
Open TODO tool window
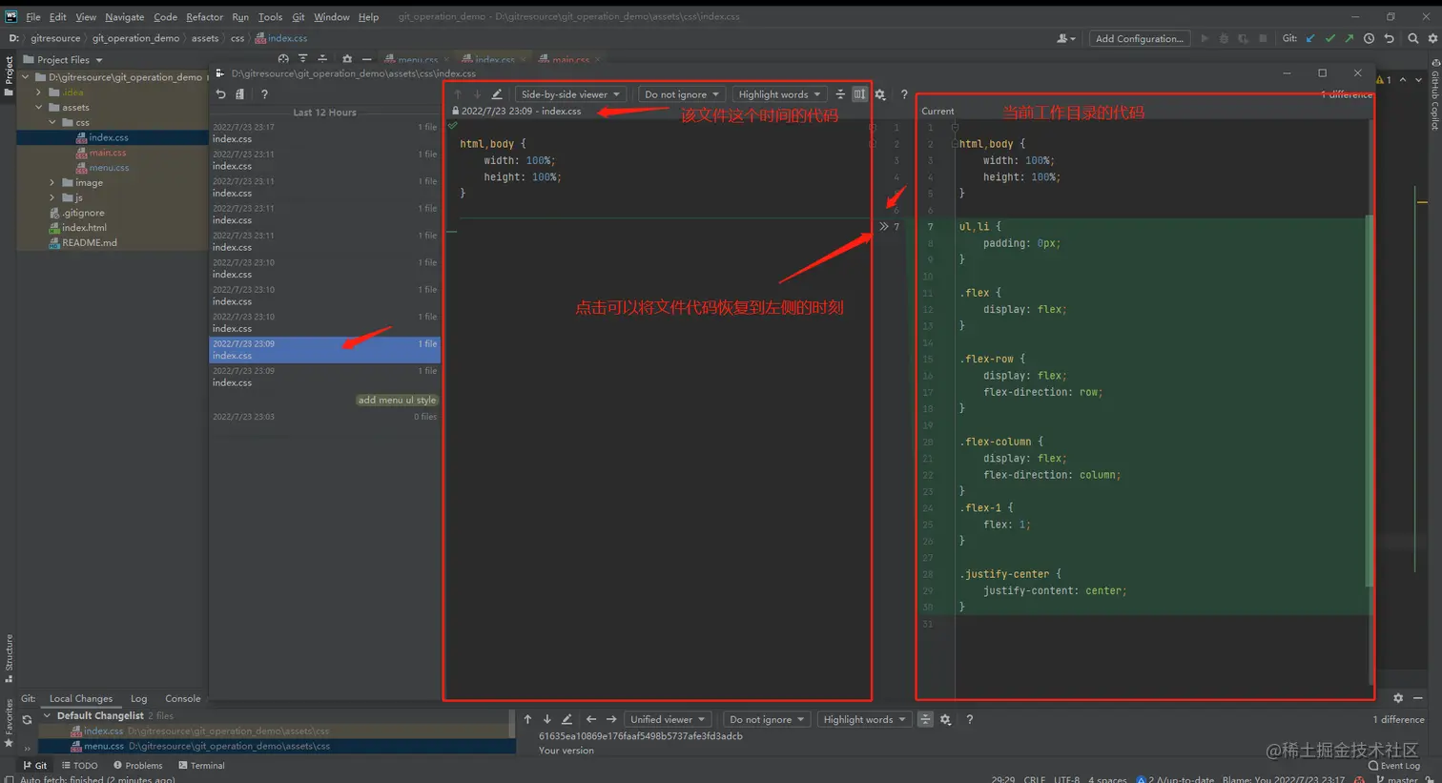click(80, 766)
